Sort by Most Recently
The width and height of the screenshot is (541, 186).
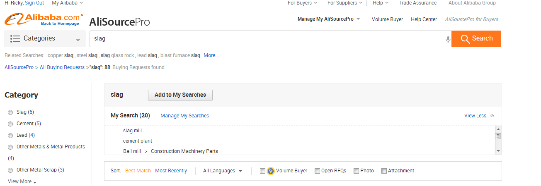pos(171,171)
